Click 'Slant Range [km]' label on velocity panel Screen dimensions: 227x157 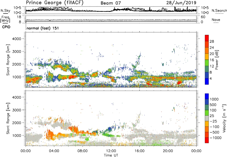pos(8,118)
